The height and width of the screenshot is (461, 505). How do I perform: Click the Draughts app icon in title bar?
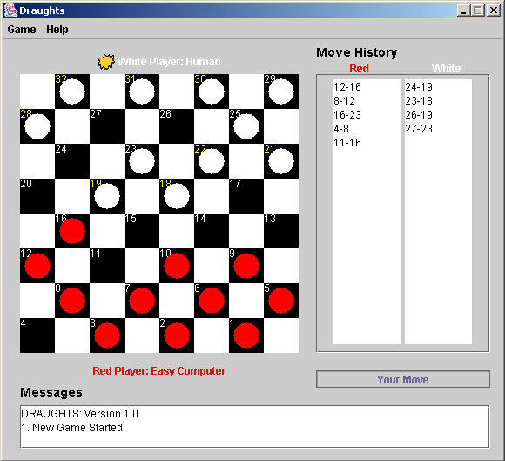click(x=10, y=10)
